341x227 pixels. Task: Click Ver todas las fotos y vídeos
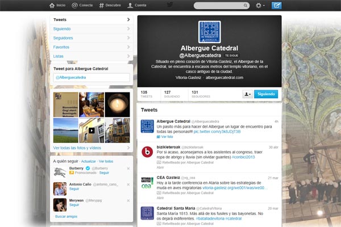click(77, 148)
